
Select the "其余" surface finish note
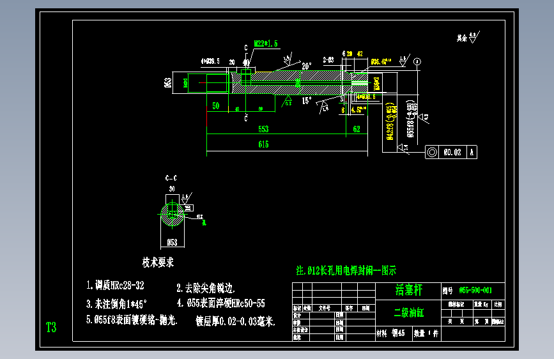[462, 38]
